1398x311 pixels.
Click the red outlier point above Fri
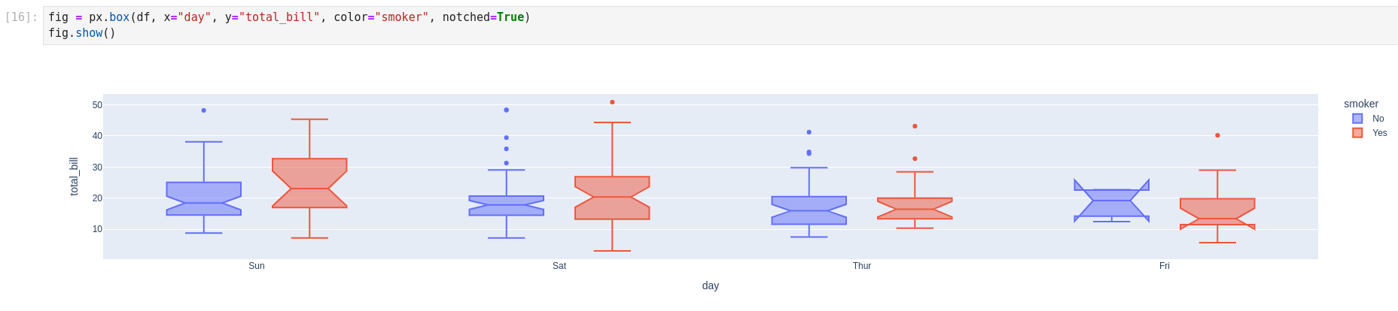pyautogui.click(x=1217, y=135)
